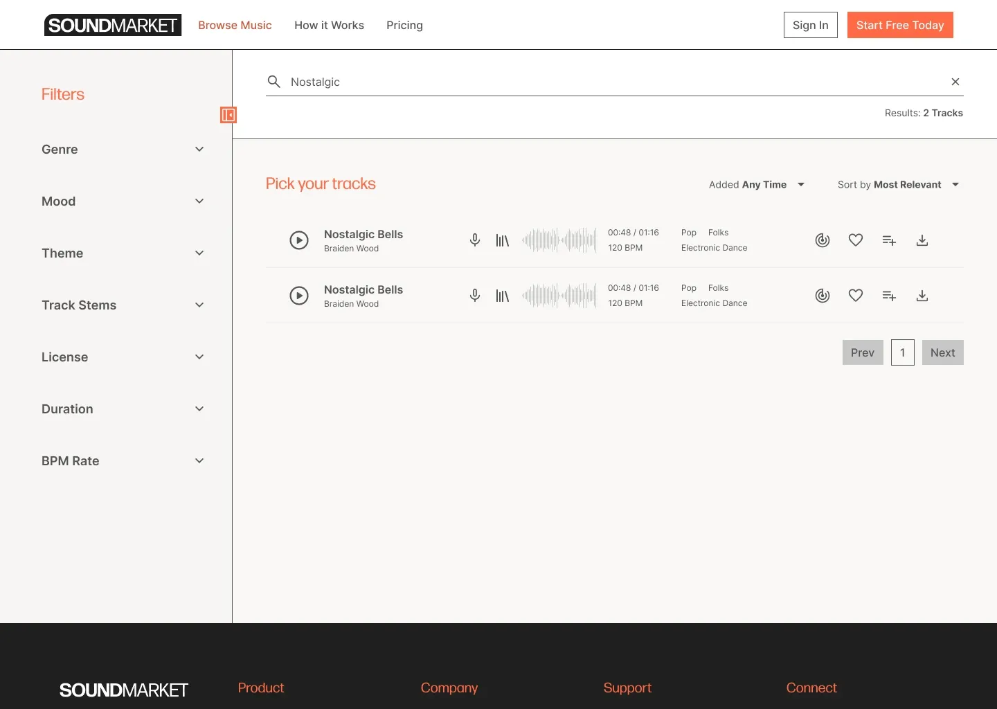Select page 1 in pagination
Viewport: 997px width, 709px height.
tap(903, 352)
